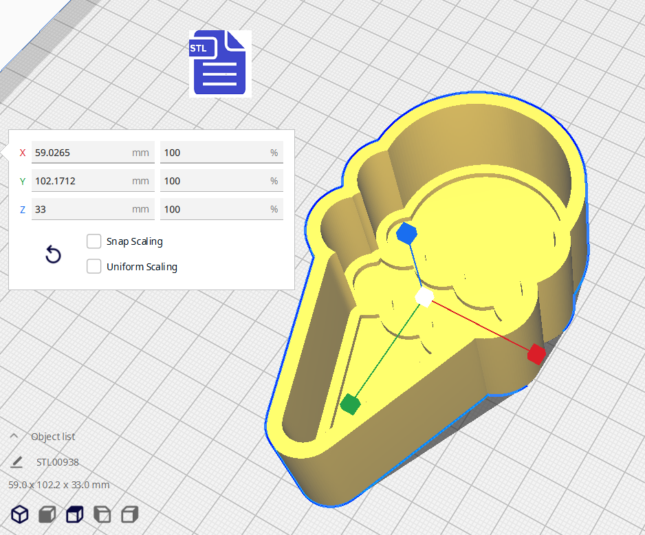Click the red X-axis scale handle

(536, 354)
